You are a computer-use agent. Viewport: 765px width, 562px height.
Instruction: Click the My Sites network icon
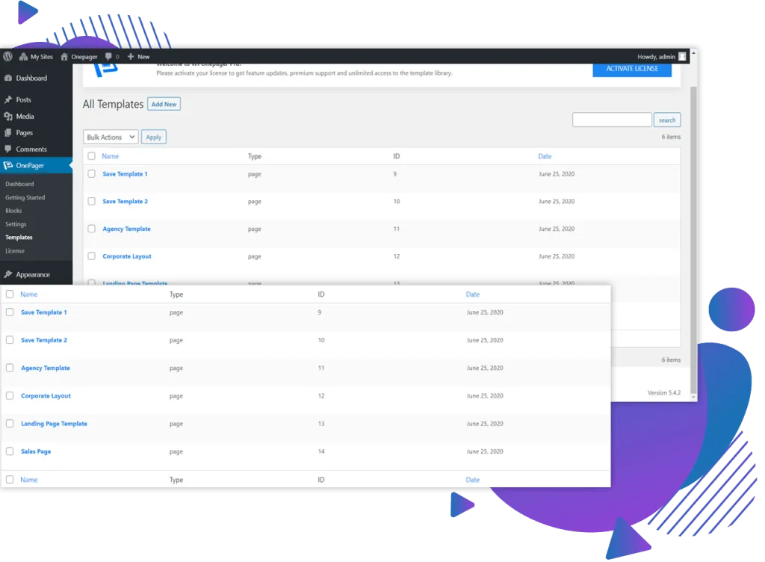(x=23, y=57)
